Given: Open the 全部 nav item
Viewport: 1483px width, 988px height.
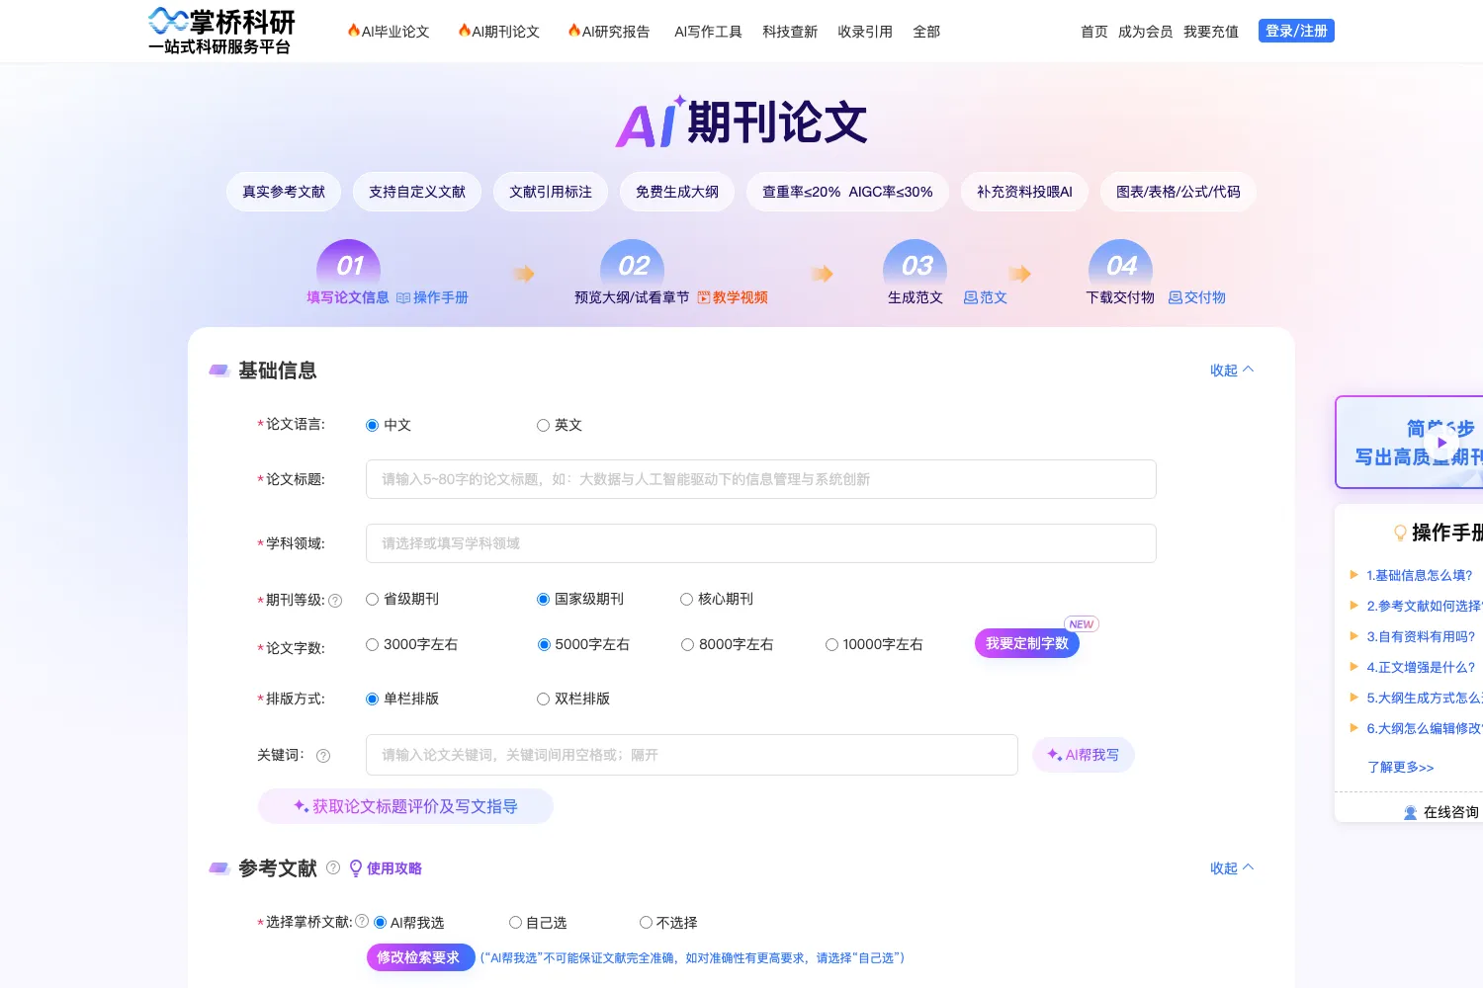Looking at the screenshot, I should click(x=926, y=32).
